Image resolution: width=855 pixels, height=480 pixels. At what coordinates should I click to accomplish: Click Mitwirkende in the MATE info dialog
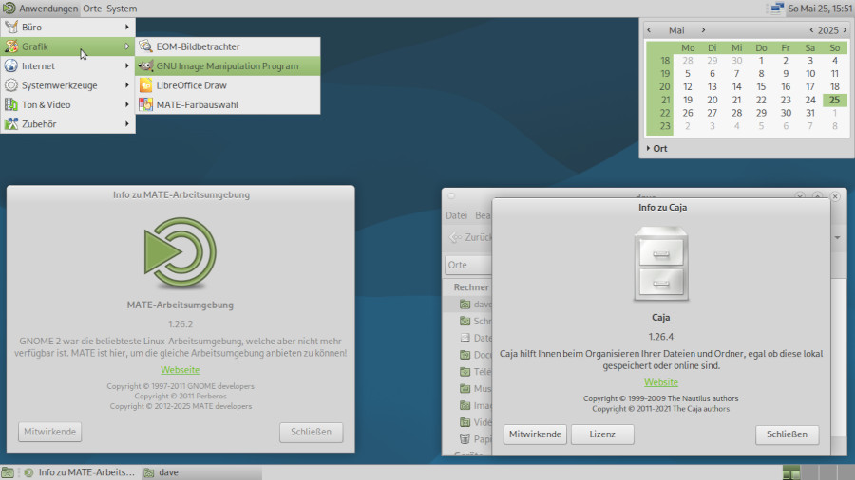pyautogui.click(x=49, y=432)
